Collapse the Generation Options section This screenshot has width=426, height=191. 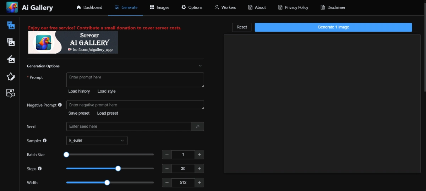pos(200,66)
